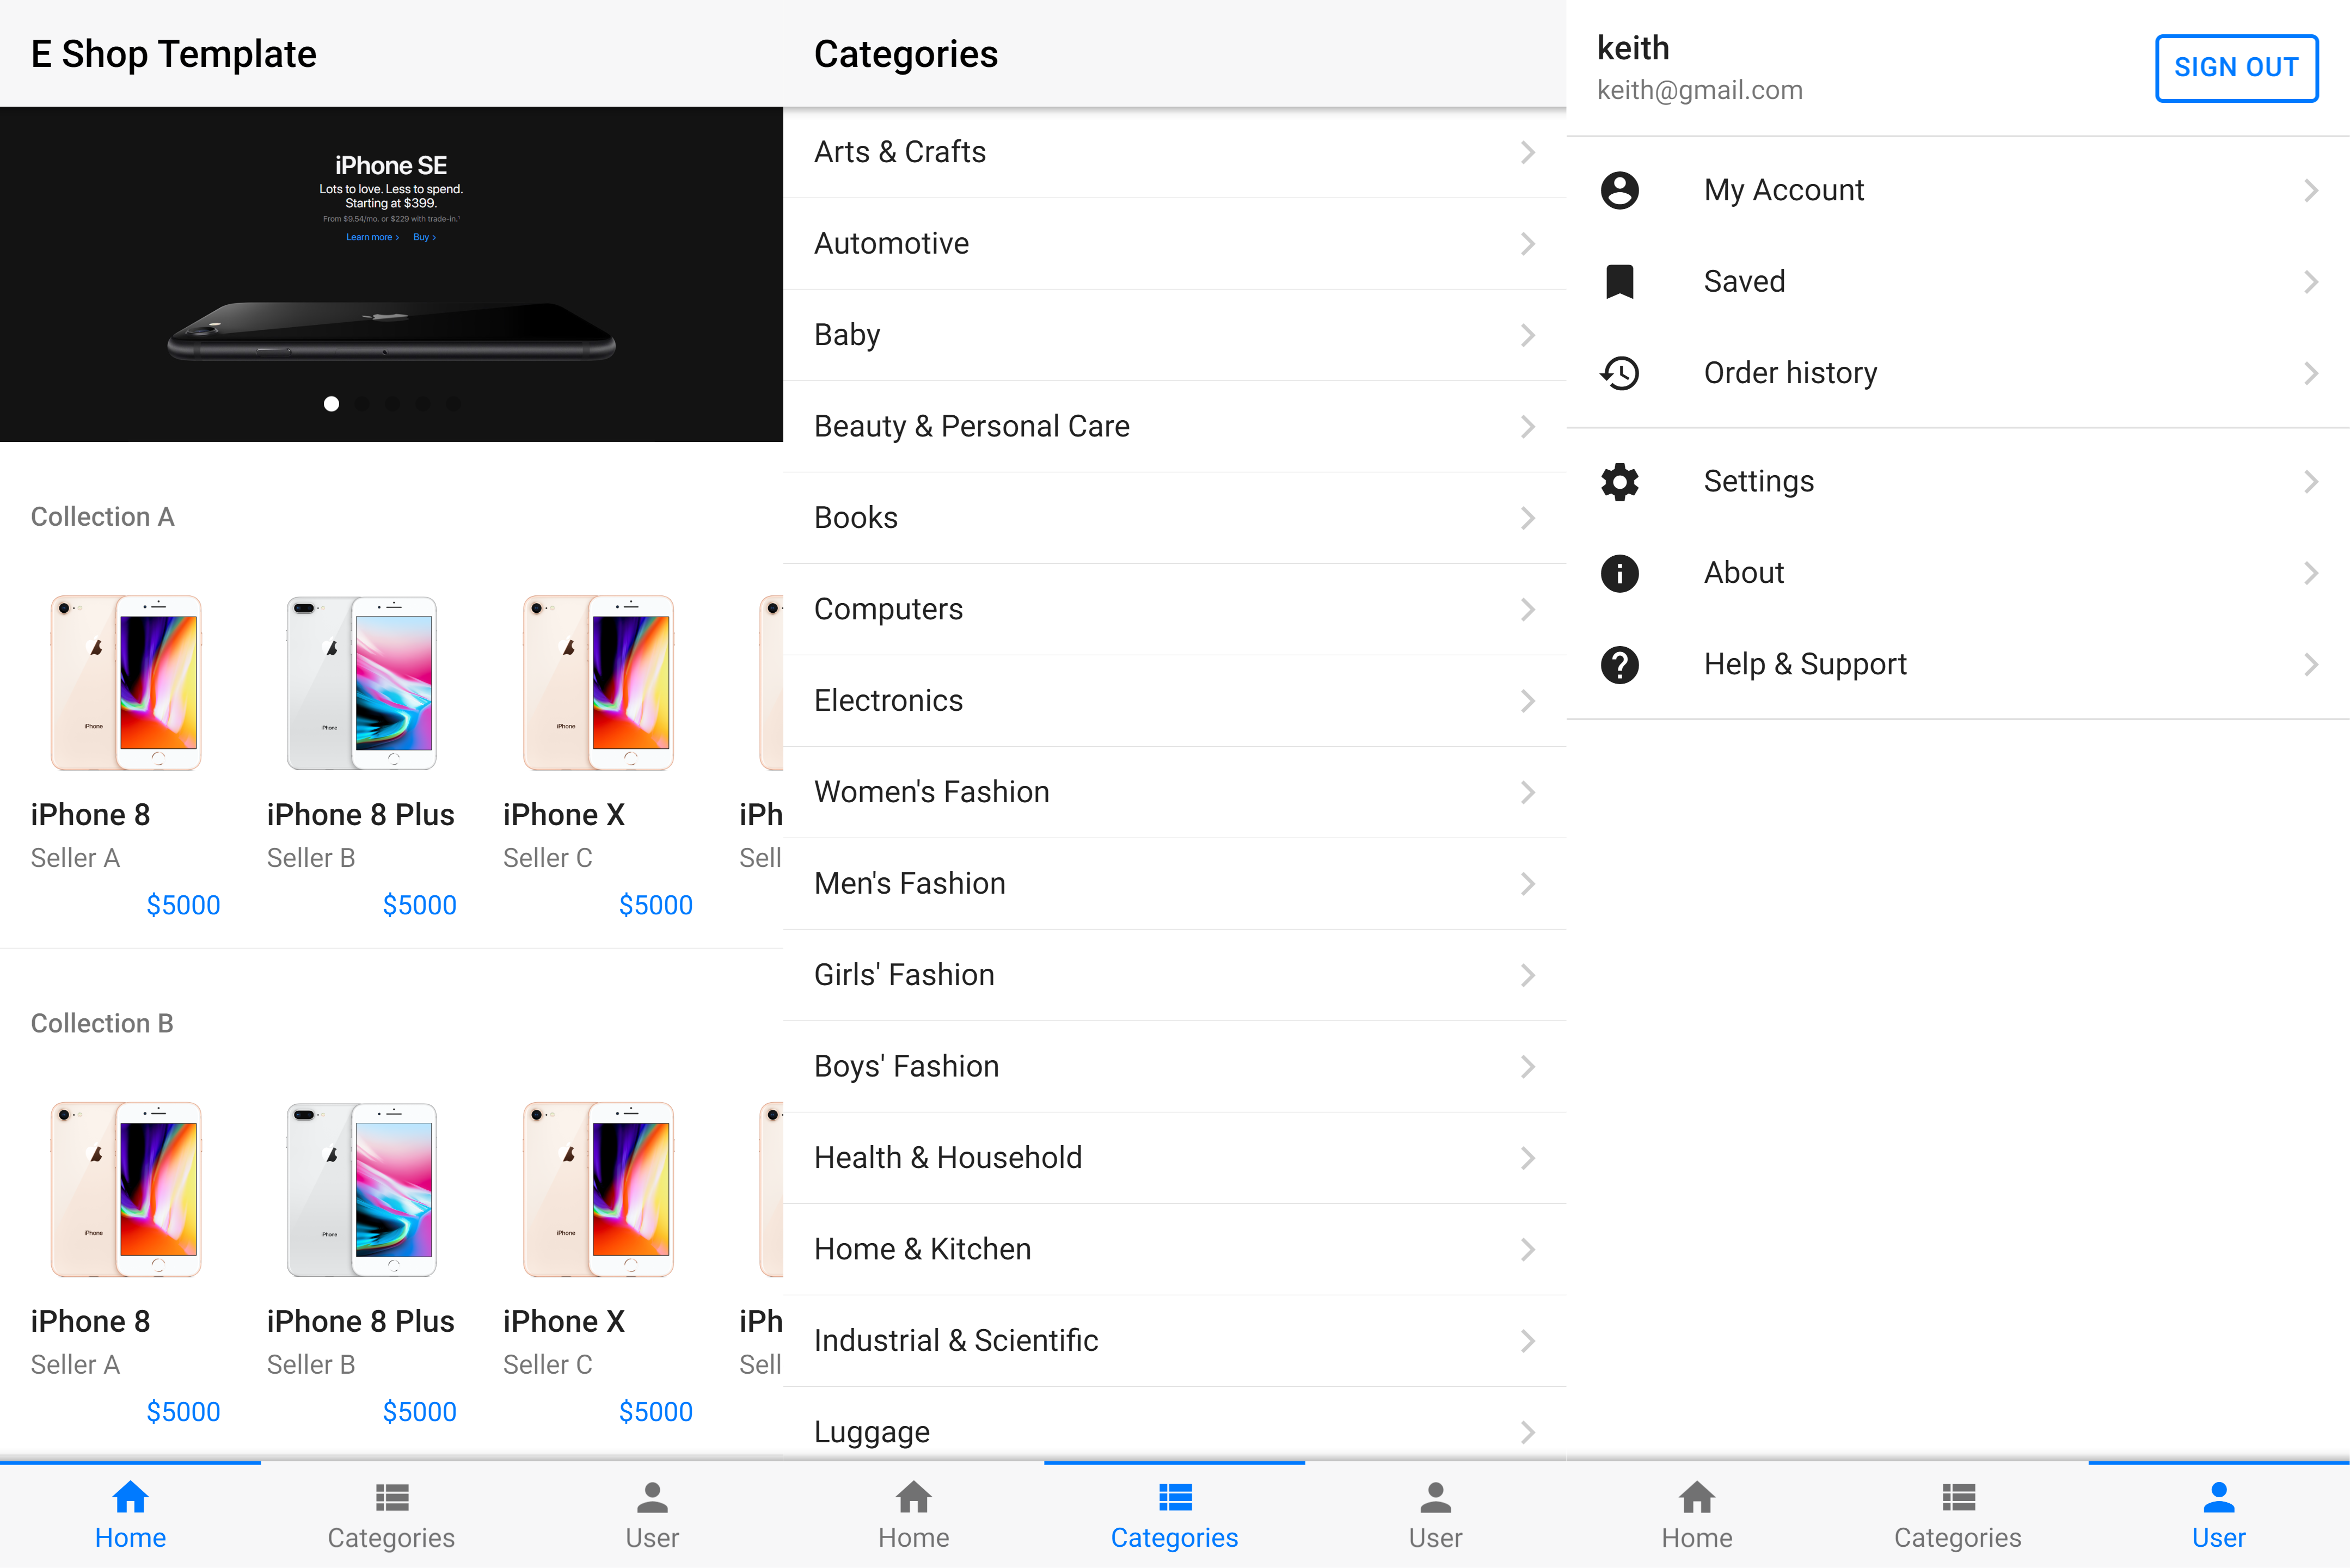This screenshot has width=2350, height=1568.
Task: Select Categories tab in keith profile screen
Action: pyautogui.click(x=1957, y=1515)
